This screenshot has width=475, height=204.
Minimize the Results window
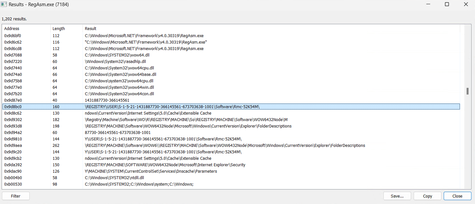[x=428, y=5]
